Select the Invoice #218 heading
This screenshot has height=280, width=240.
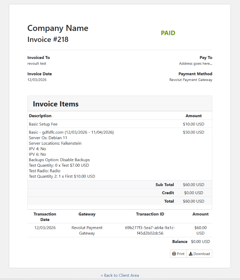[48, 40]
